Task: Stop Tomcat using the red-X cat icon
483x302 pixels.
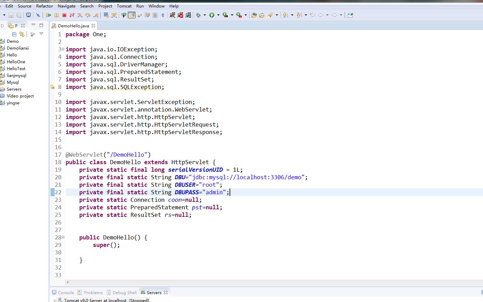Action: 180,15
